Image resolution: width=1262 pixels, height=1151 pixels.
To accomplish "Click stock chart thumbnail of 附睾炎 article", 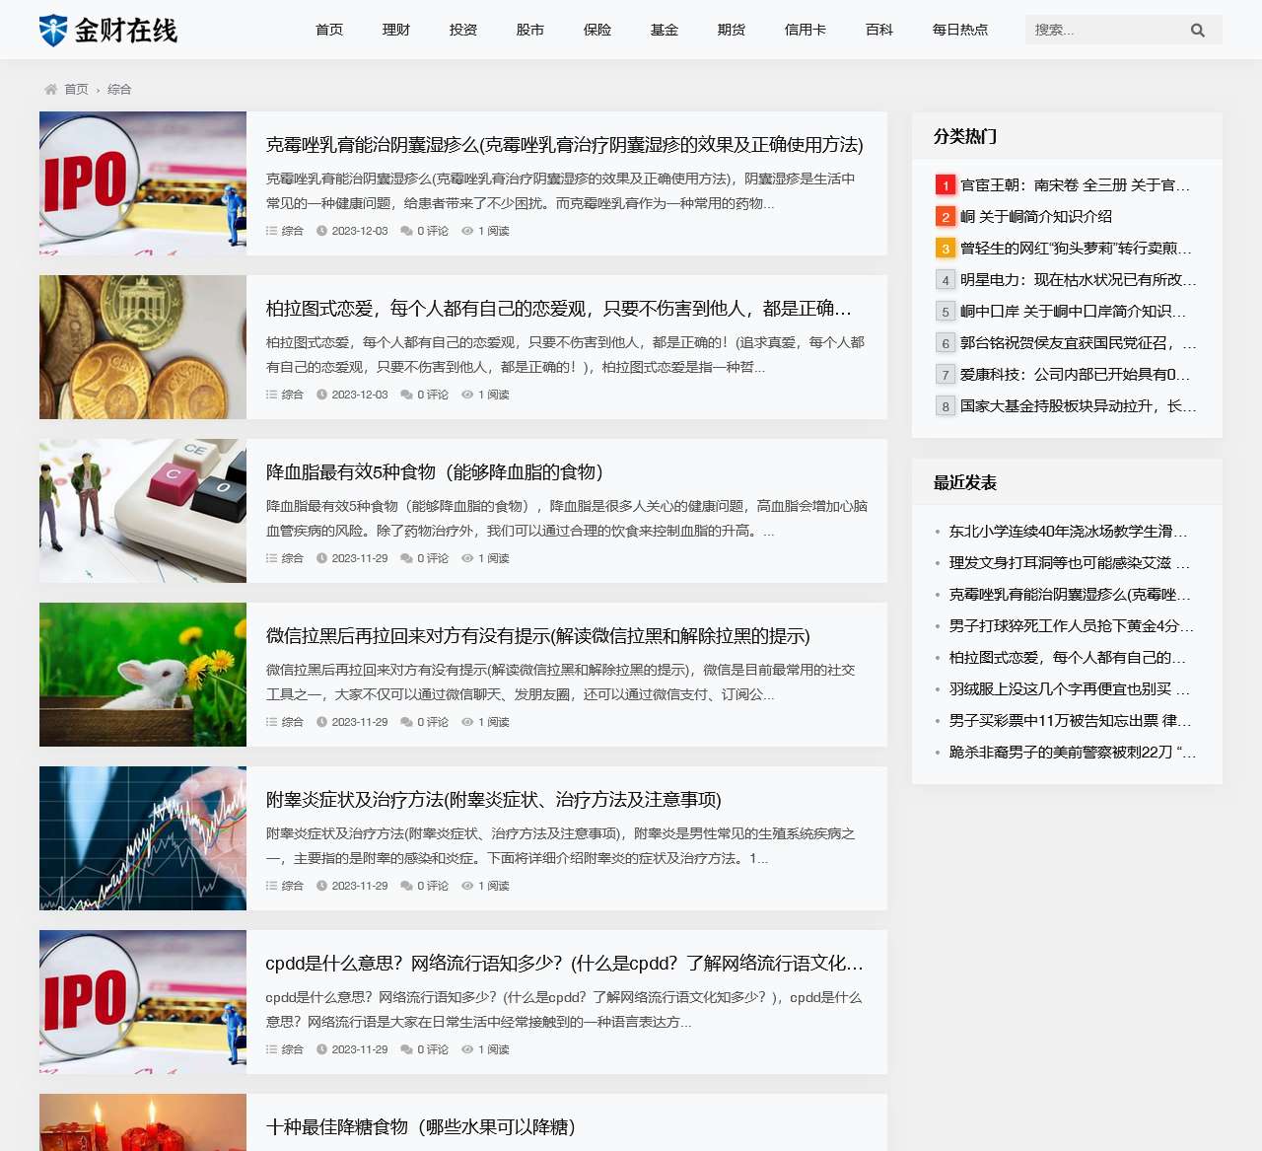I will (143, 838).
